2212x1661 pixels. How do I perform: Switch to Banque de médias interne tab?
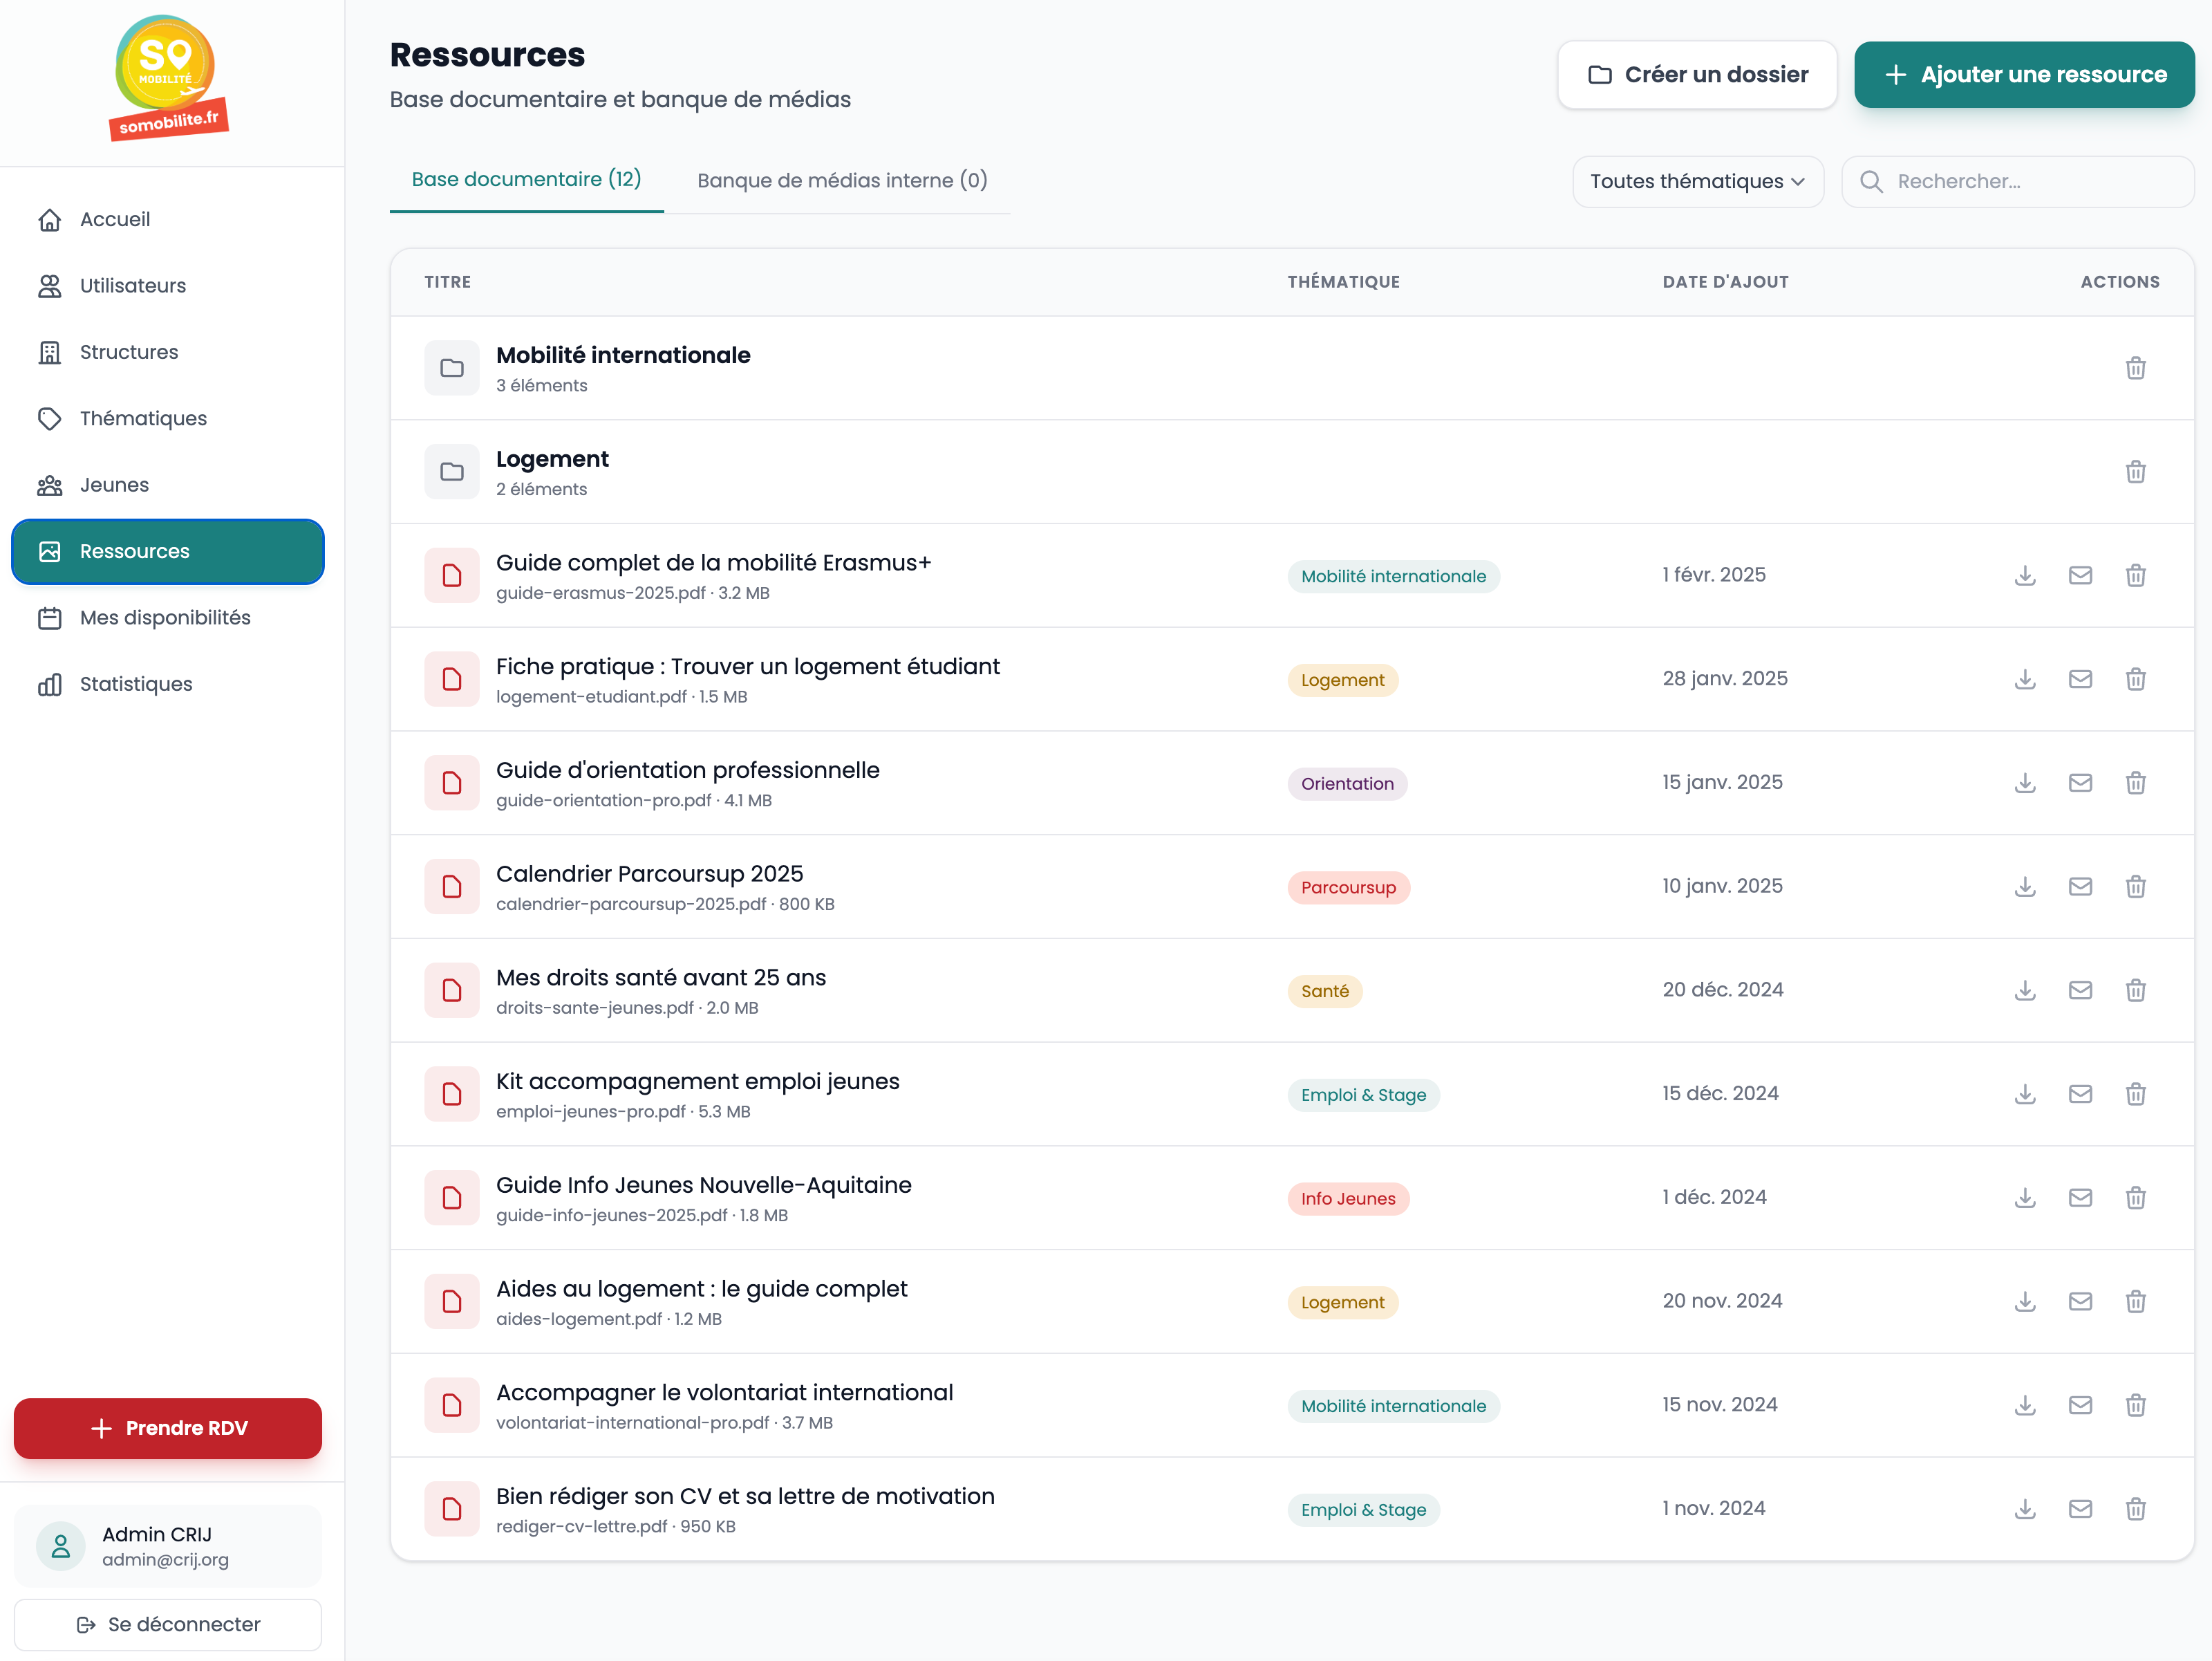pos(842,180)
